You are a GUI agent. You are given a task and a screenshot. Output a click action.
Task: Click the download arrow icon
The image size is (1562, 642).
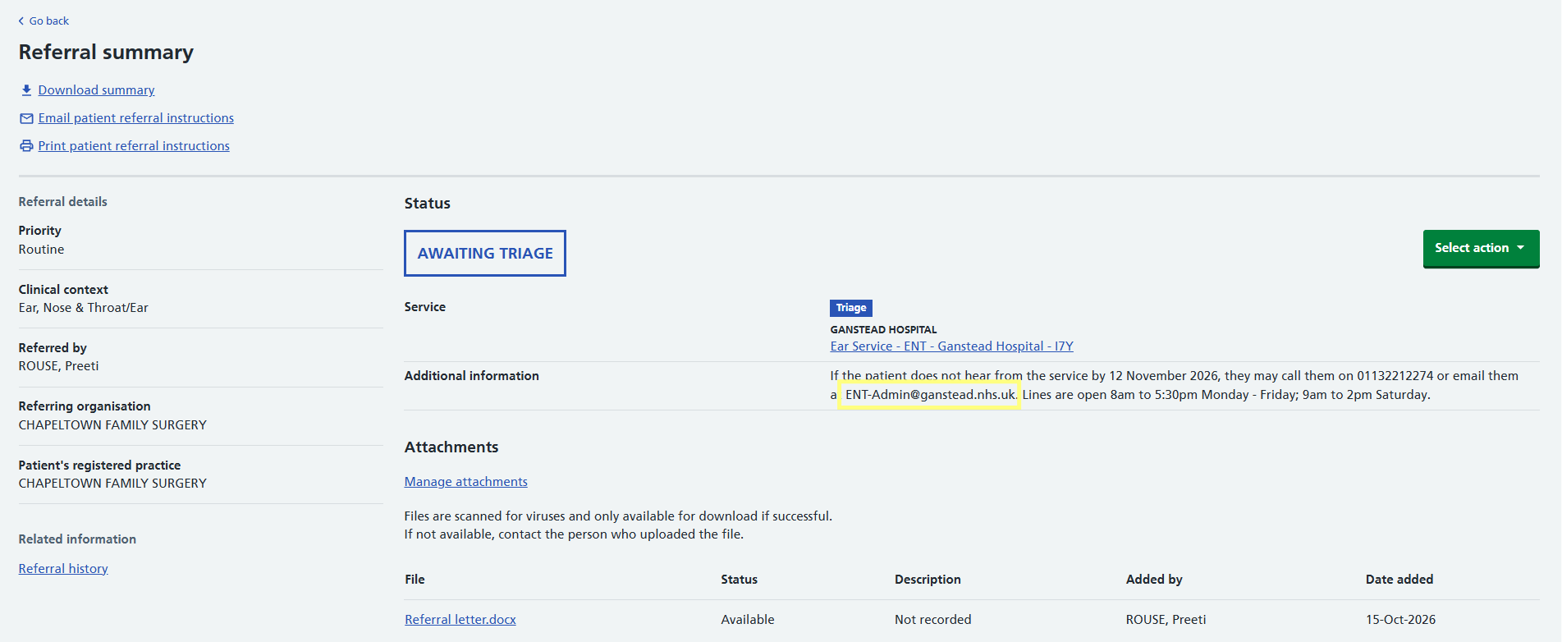click(26, 90)
